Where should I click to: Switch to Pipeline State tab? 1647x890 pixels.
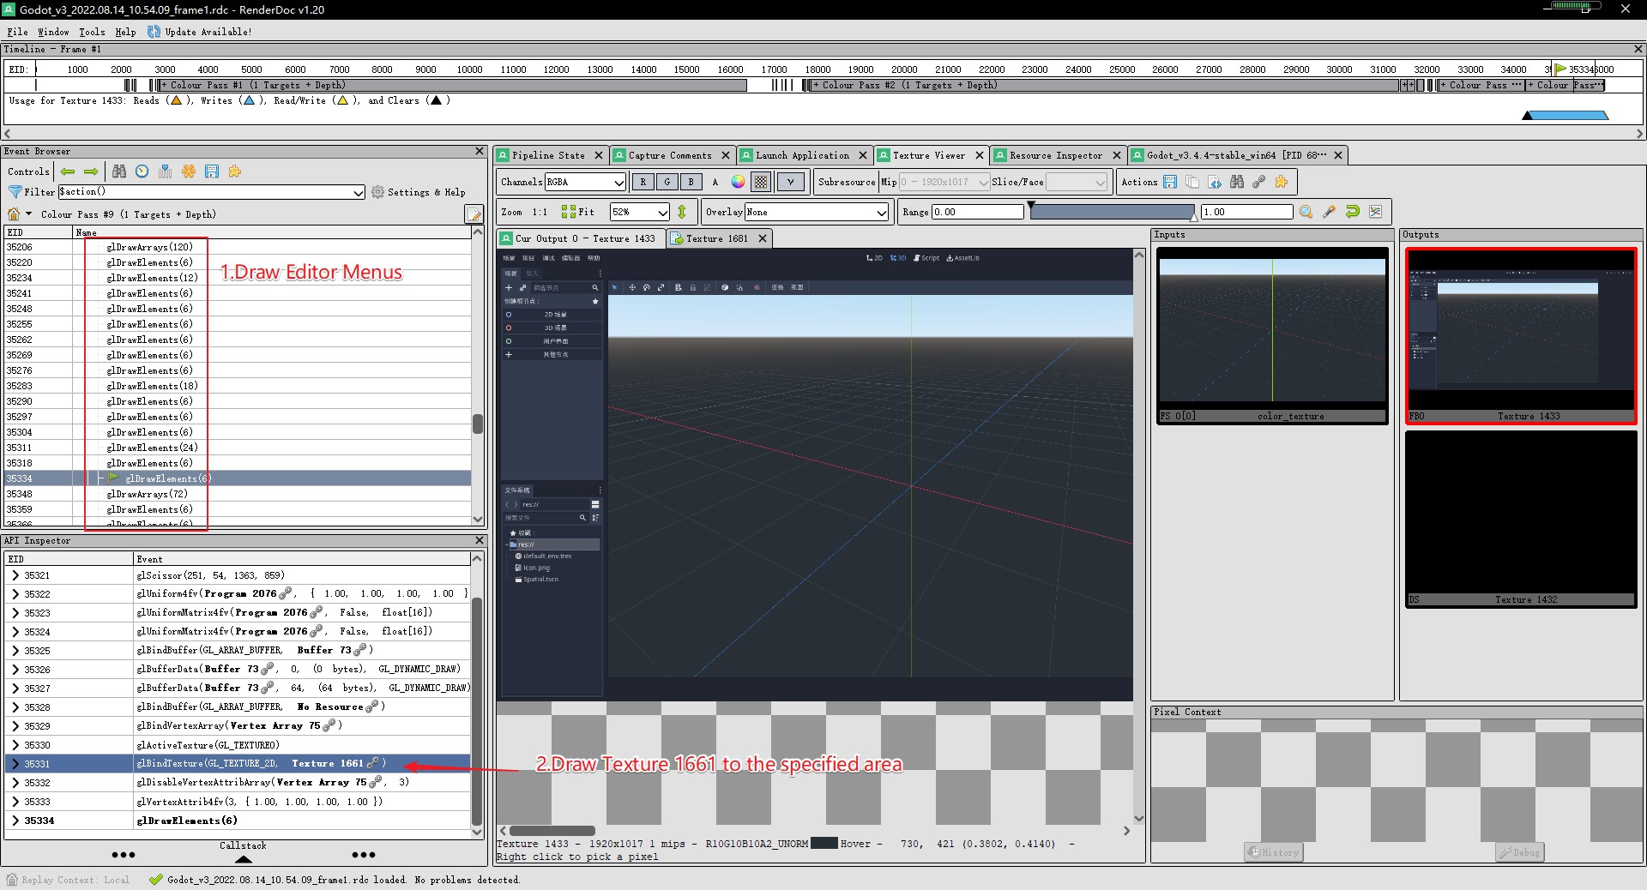point(548,155)
